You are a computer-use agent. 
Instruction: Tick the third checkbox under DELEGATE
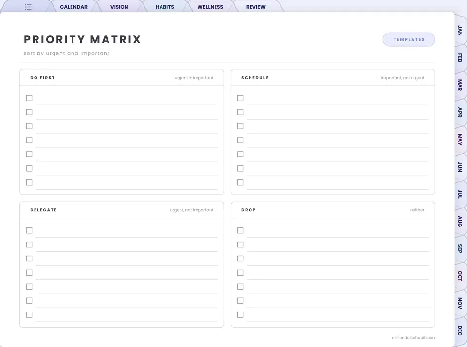29,259
